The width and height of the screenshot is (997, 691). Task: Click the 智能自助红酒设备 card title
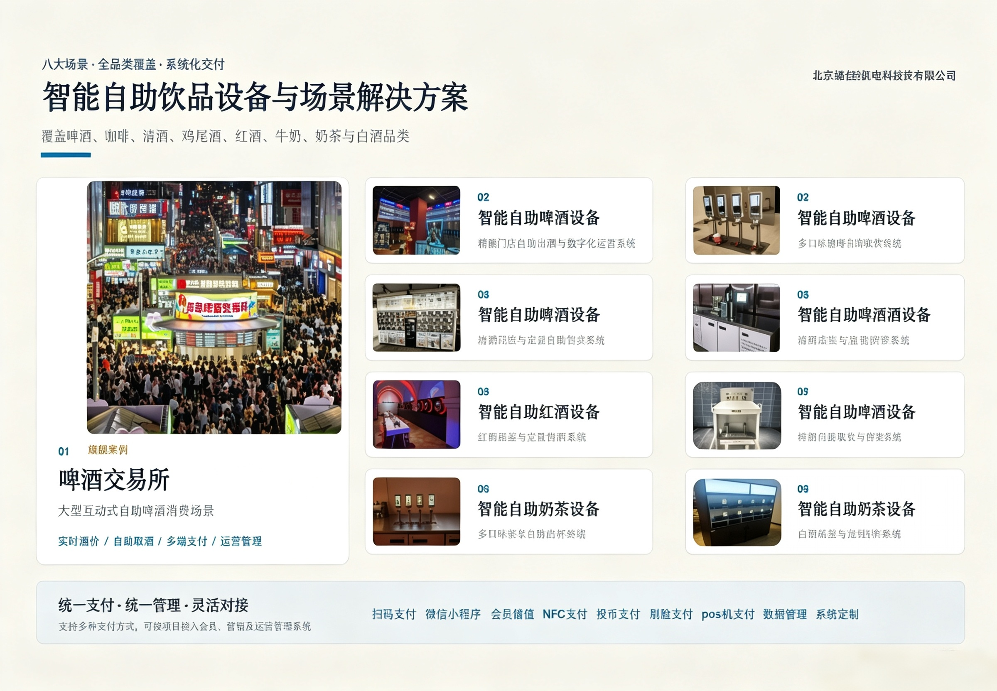pyautogui.click(x=539, y=412)
